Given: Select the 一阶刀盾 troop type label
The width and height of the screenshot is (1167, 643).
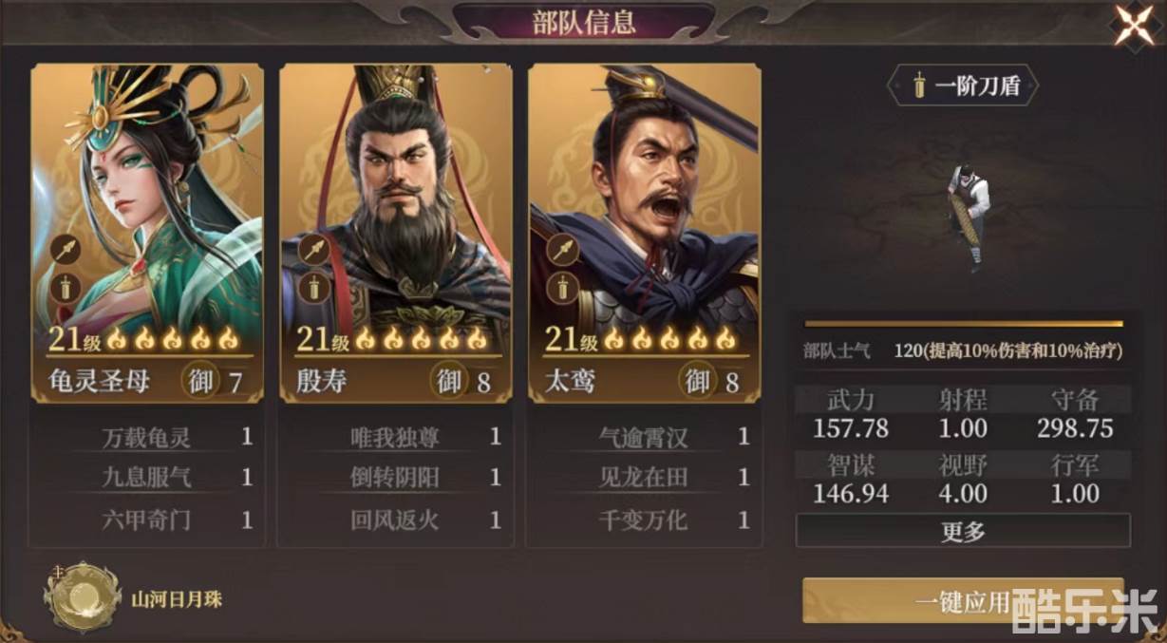Looking at the screenshot, I should [963, 86].
